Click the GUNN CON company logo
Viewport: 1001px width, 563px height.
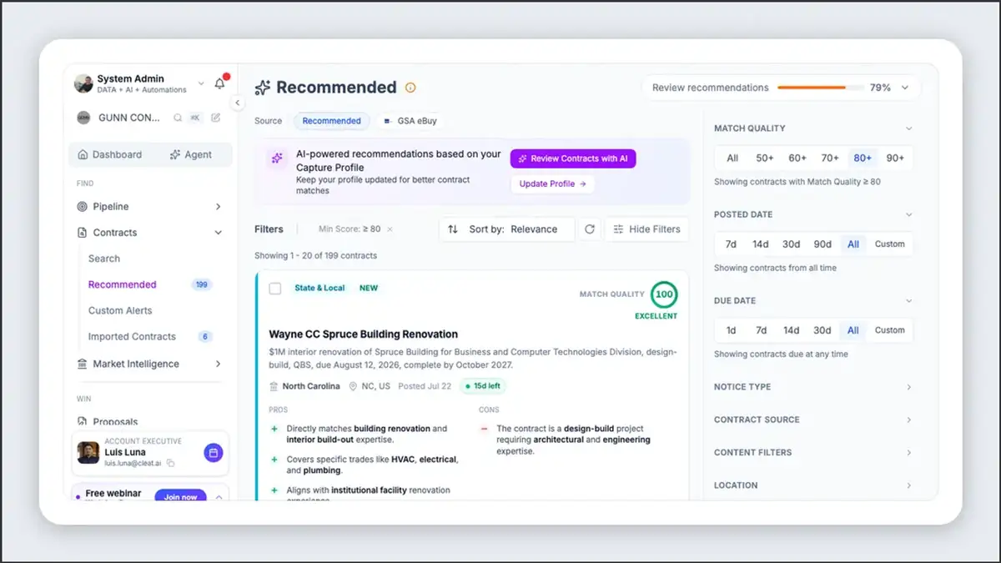[83, 118]
